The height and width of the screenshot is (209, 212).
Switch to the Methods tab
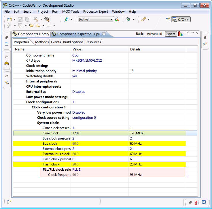coord(42,42)
